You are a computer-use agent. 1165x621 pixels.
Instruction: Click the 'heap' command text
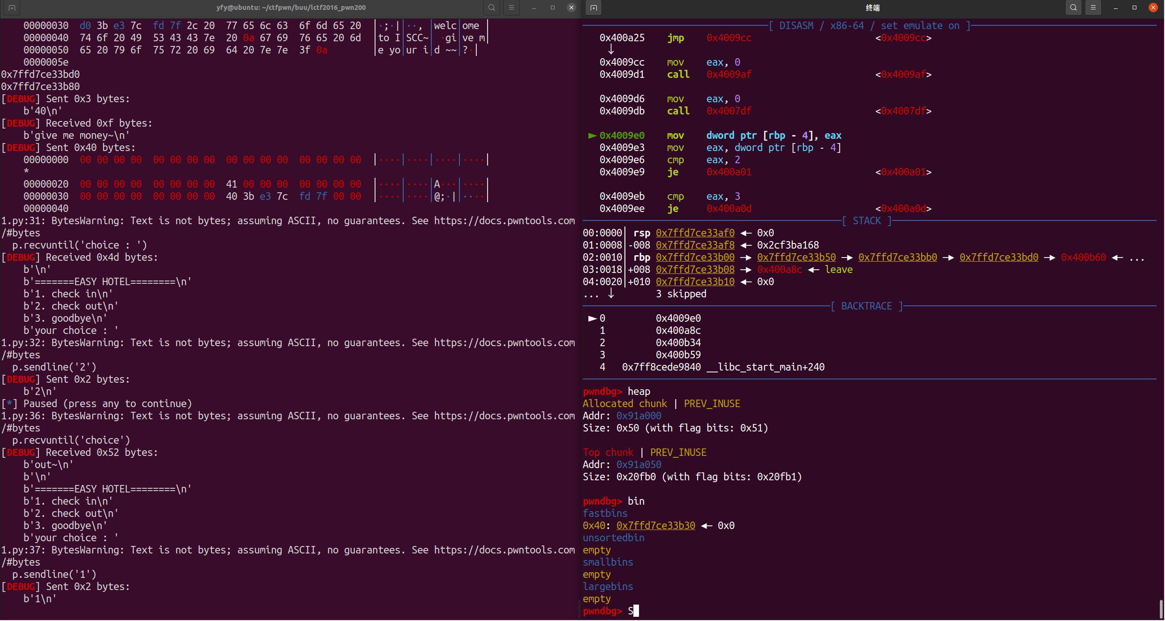point(639,392)
